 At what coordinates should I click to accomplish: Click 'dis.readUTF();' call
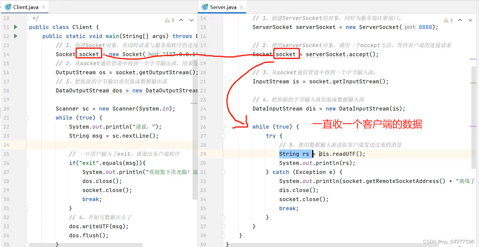(x=342, y=154)
